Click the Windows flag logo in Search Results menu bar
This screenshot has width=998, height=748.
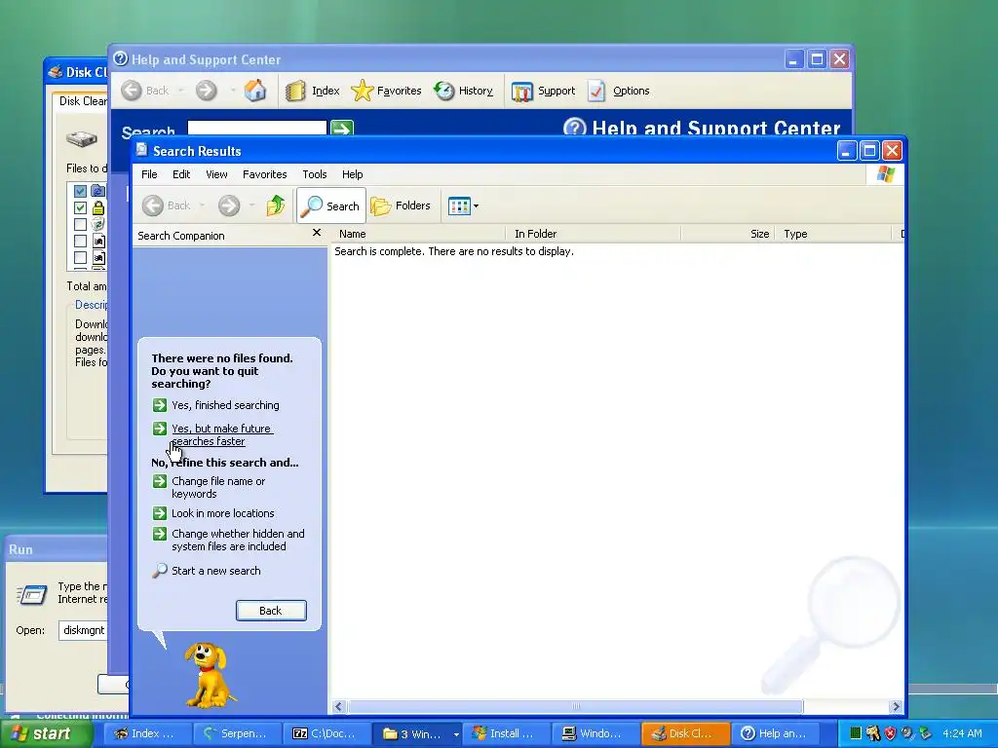[885, 174]
